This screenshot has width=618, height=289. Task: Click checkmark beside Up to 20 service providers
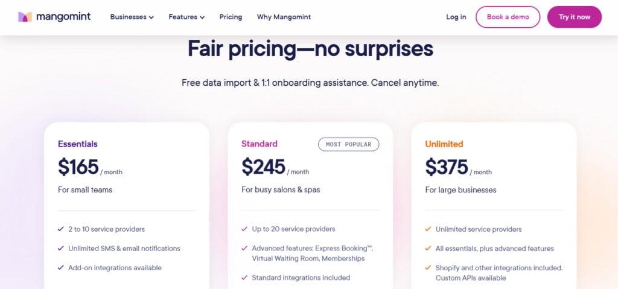point(244,229)
